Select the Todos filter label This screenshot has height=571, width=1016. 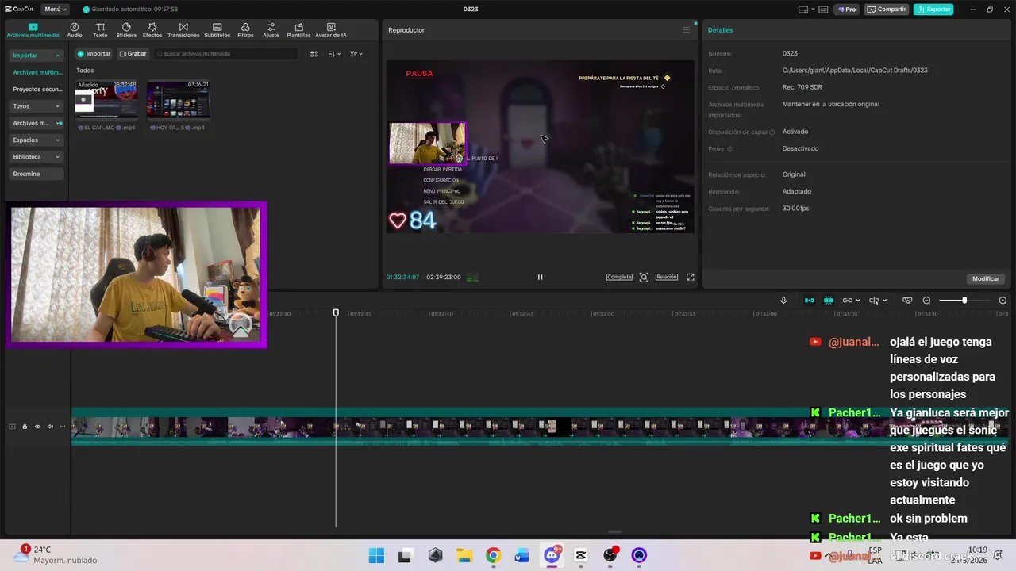coord(85,71)
